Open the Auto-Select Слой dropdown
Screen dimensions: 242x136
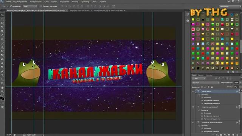[x=30, y=6]
